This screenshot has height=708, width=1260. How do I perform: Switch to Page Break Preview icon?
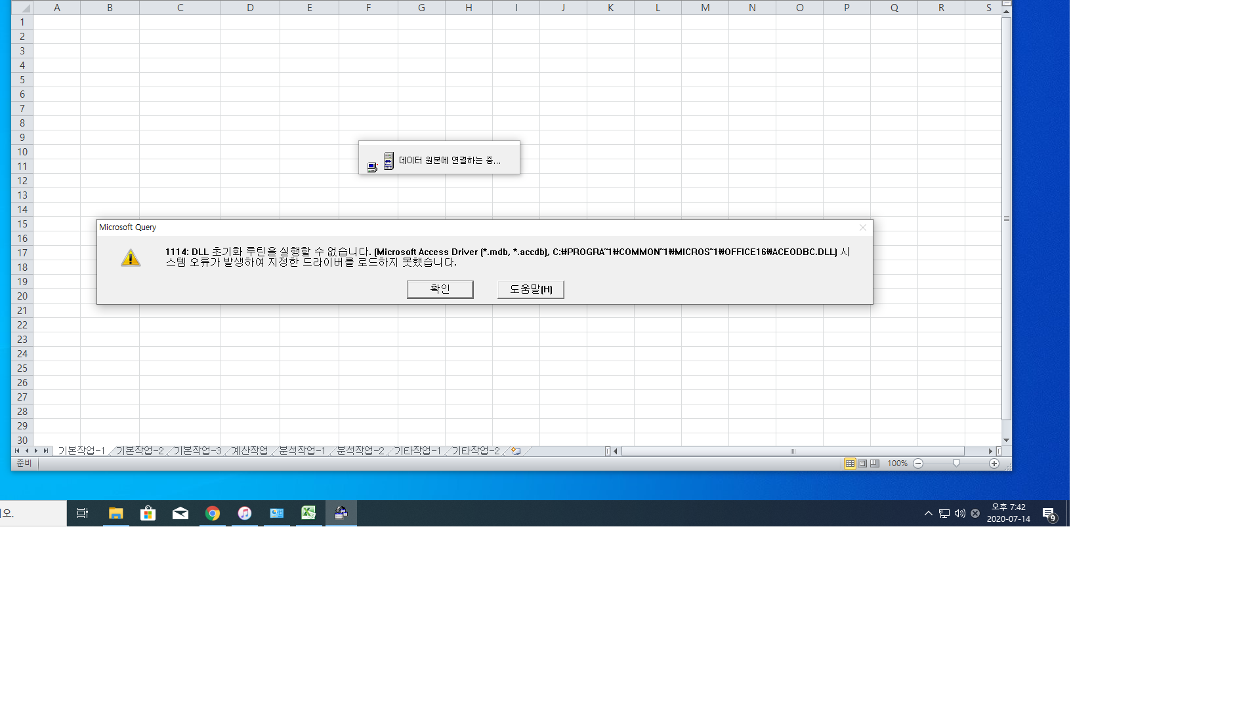click(x=875, y=463)
